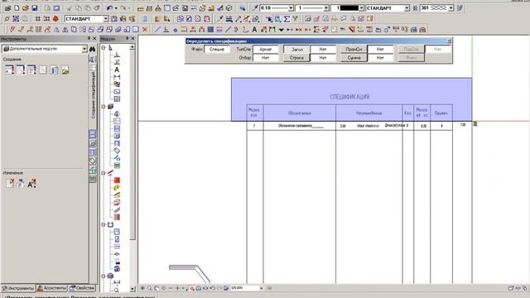Switch to the Свойства tab
This screenshot has width=530, height=298.
point(82,288)
